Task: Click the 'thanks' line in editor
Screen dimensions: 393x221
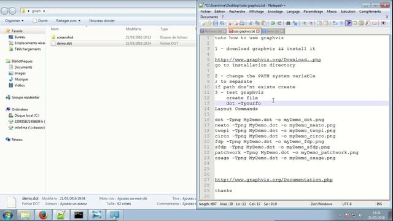Action: [223, 191]
